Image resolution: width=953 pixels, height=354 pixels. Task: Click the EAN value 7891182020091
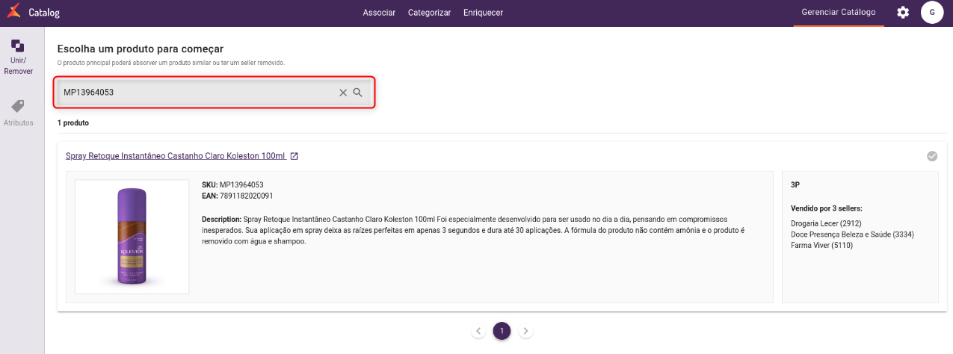[246, 196]
